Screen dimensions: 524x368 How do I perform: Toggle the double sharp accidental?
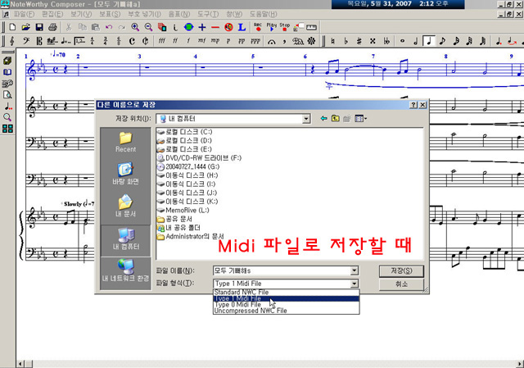pos(373,41)
